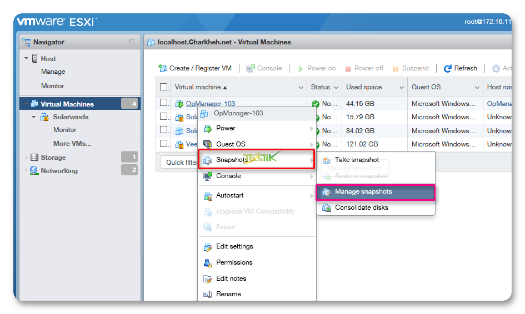Screen dimensions: 525x314
Task: Collapse the Host tree node
Action: (x=27, y=58)
